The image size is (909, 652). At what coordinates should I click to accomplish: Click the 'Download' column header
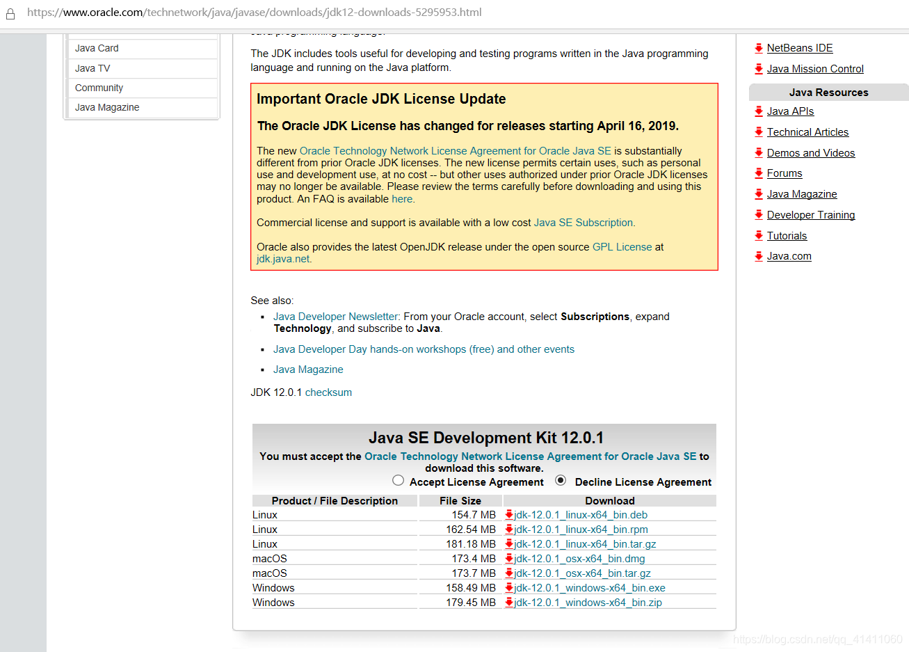coord(610,501)
